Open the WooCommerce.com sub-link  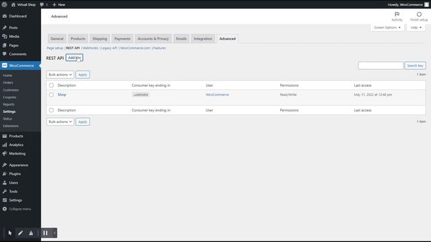(x=135, y=48)
